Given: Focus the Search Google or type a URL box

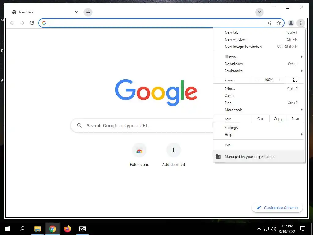Looking at the screenshot, I should tap(142, 125).
